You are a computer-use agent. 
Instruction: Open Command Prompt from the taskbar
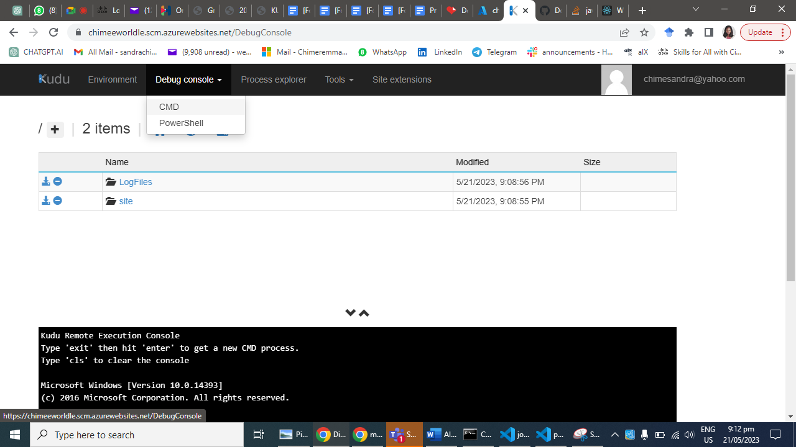click(x=478, y=435)
